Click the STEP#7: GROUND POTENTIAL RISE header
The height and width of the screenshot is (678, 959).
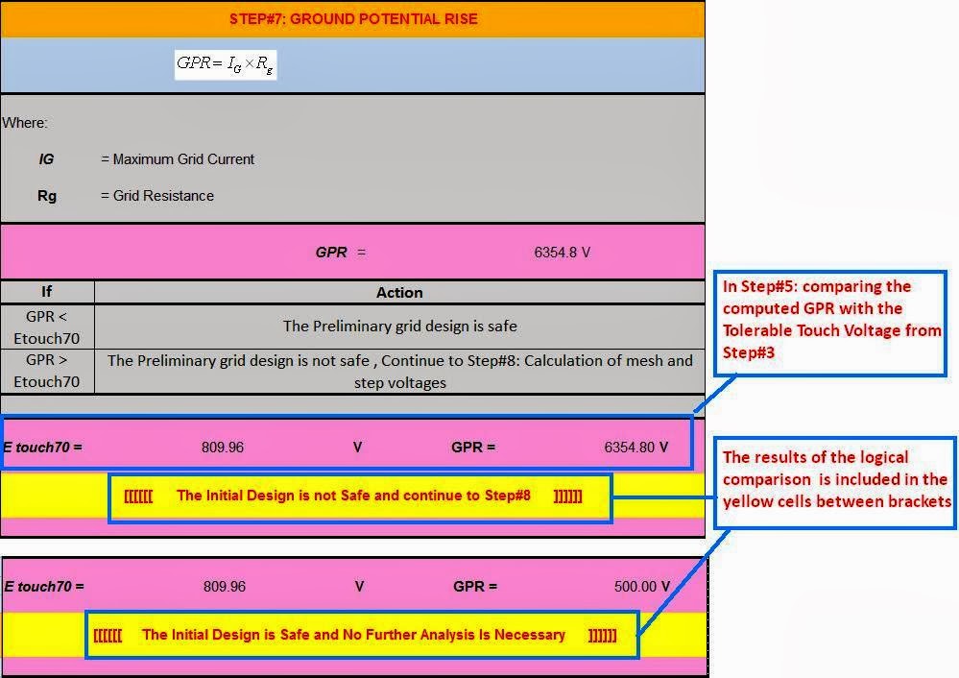352,18
